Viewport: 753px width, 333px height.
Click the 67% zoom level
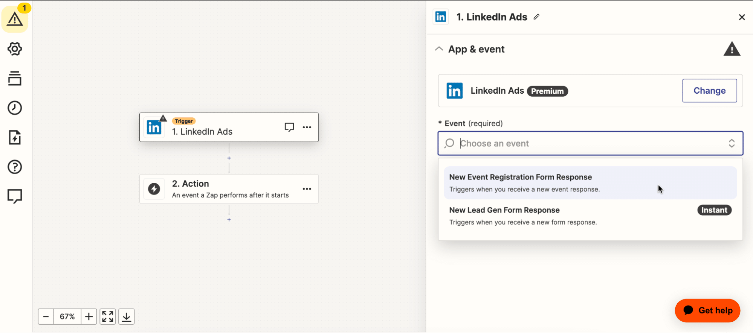(67, 316)
